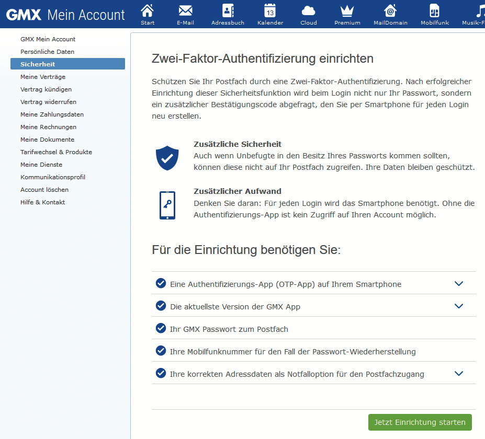The height and width of the screenshot is (439, 485).
Task: Expand the korrekten Adressdaten row
Action: click(459, 374)
